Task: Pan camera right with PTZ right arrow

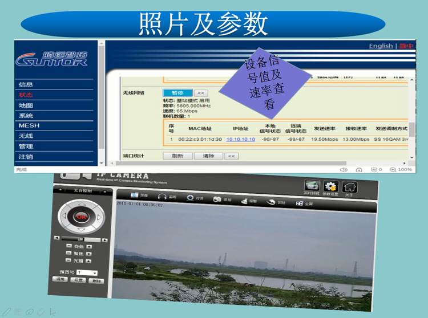Action: [99, 218]
